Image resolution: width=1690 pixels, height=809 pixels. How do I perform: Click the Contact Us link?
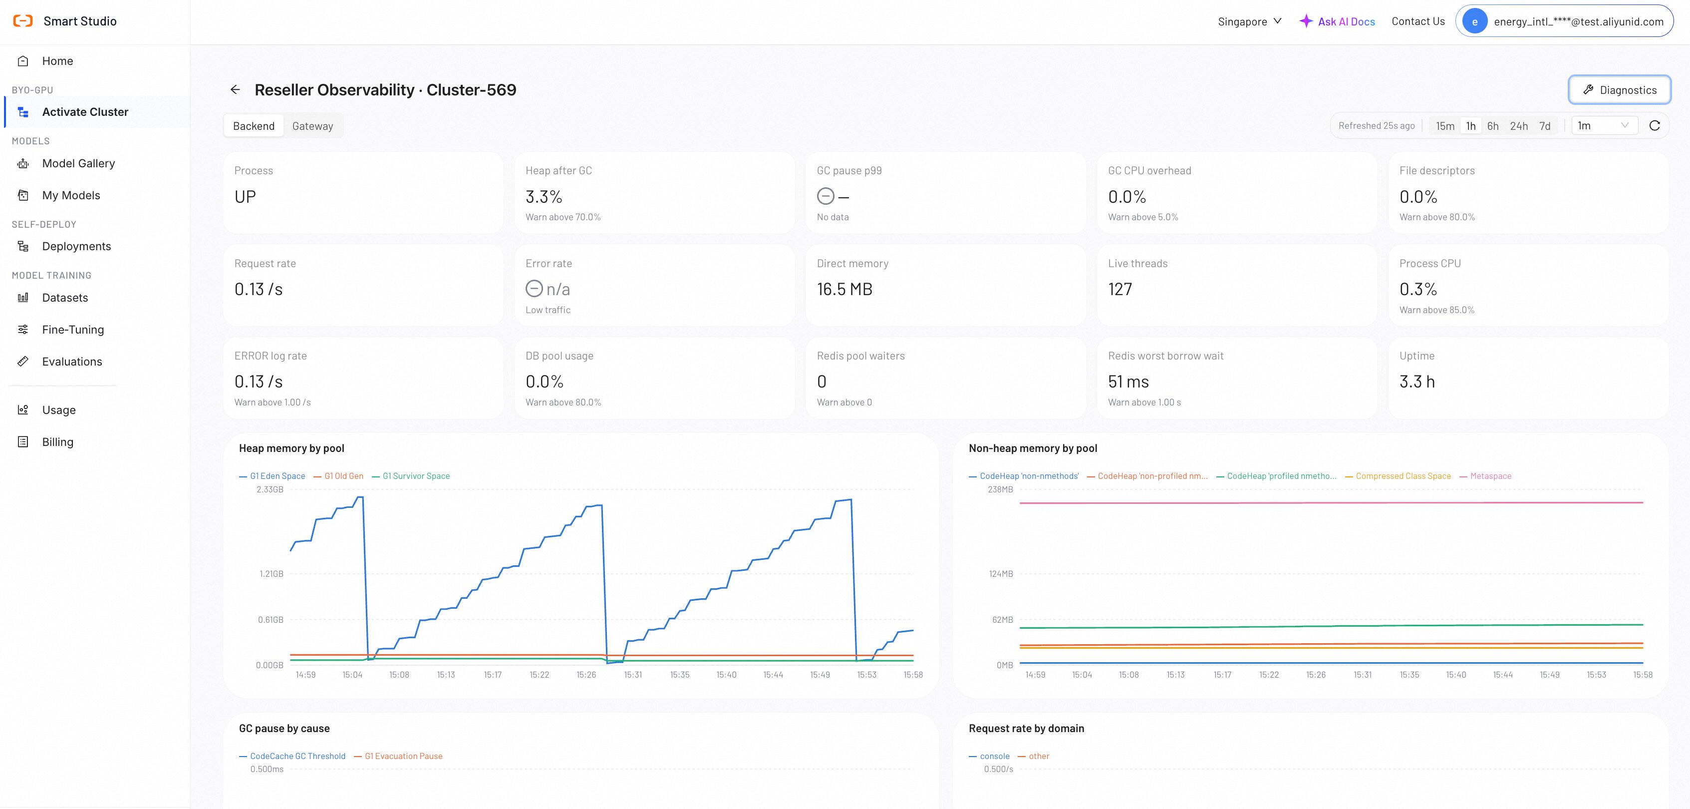[x=1418, y=21]
